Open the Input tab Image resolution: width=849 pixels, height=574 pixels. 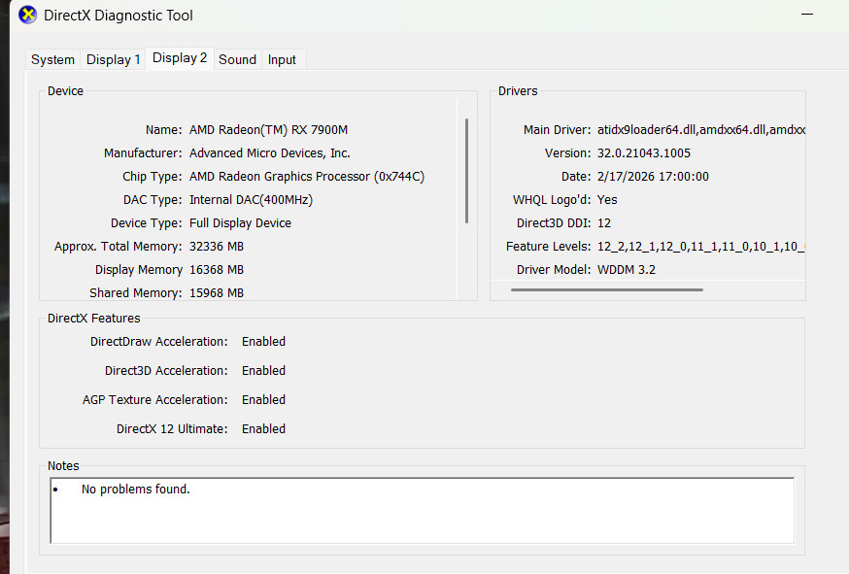[282, 59]
